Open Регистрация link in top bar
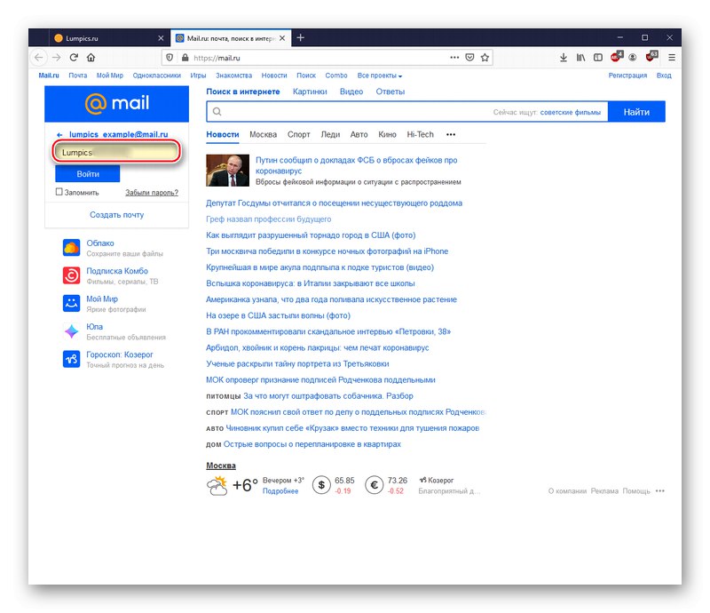 click(x=627, y=76)
